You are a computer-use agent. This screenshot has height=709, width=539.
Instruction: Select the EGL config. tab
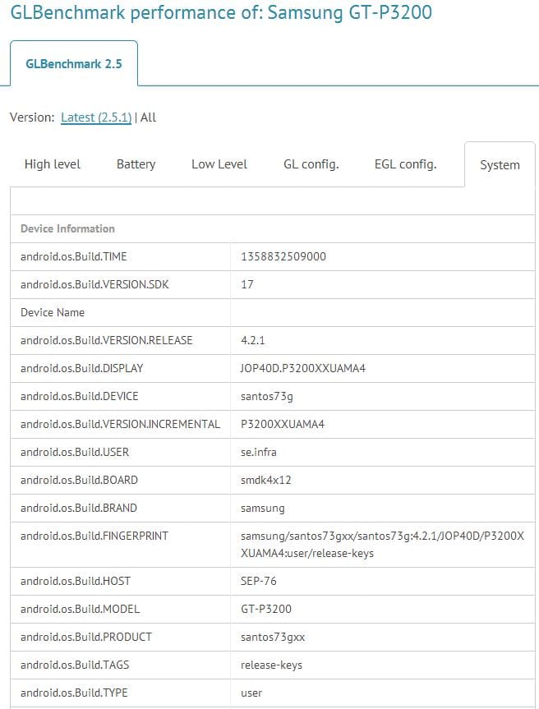click(x=405, y=164)
